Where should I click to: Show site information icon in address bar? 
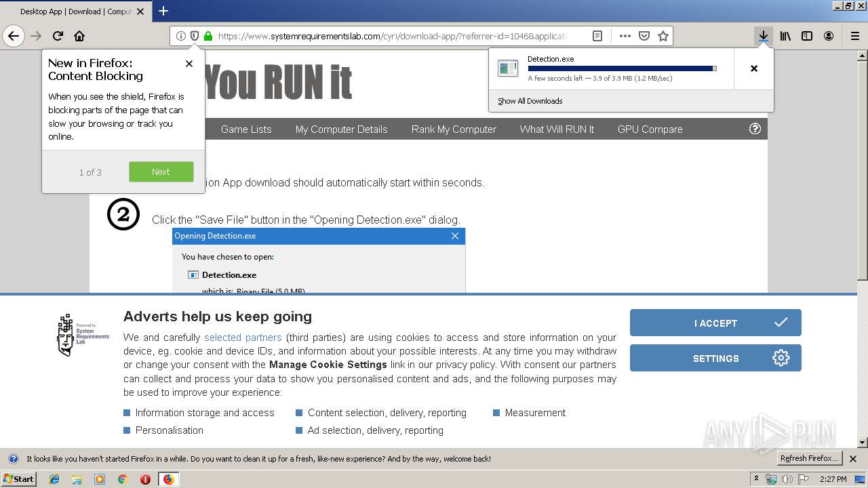point(181,36)
